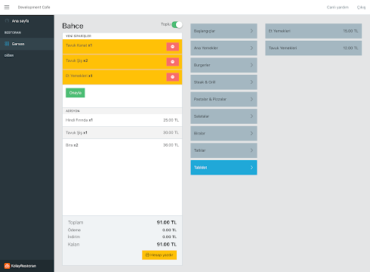This screenshot has height=272, width=370.
Task: Click the Hesap yazdır button
Action: pyautogui.click(x=159, y=255)
